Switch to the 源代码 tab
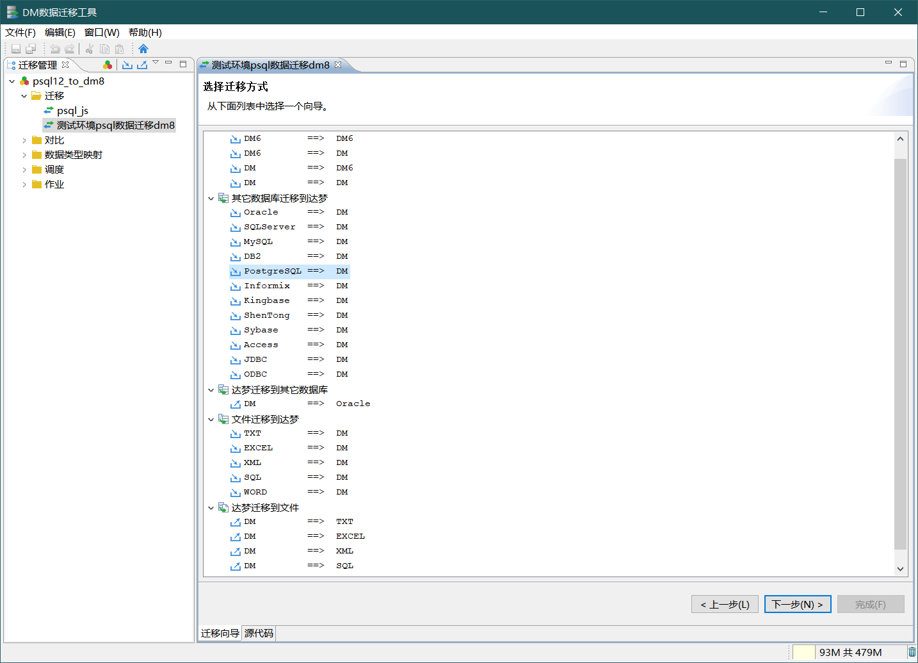Image resolution: width=918 pixels, height=663 pixels. [259, 633]
